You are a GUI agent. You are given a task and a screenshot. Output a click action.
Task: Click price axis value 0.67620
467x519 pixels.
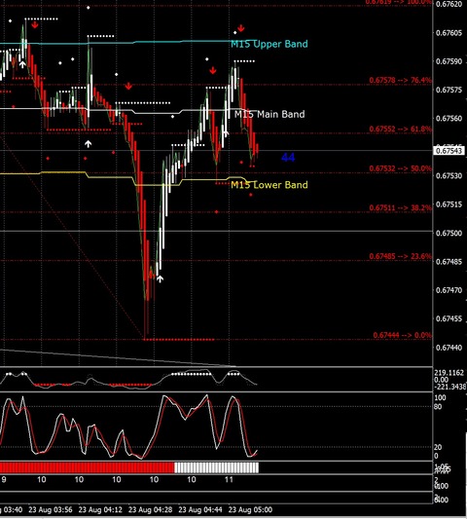(x=449, y=4)
